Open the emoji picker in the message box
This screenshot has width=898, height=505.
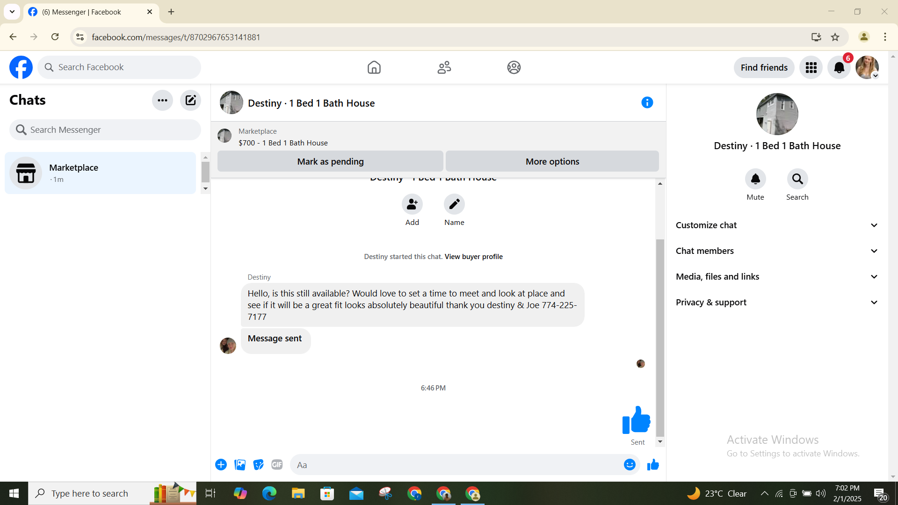(x=629, y=464)
